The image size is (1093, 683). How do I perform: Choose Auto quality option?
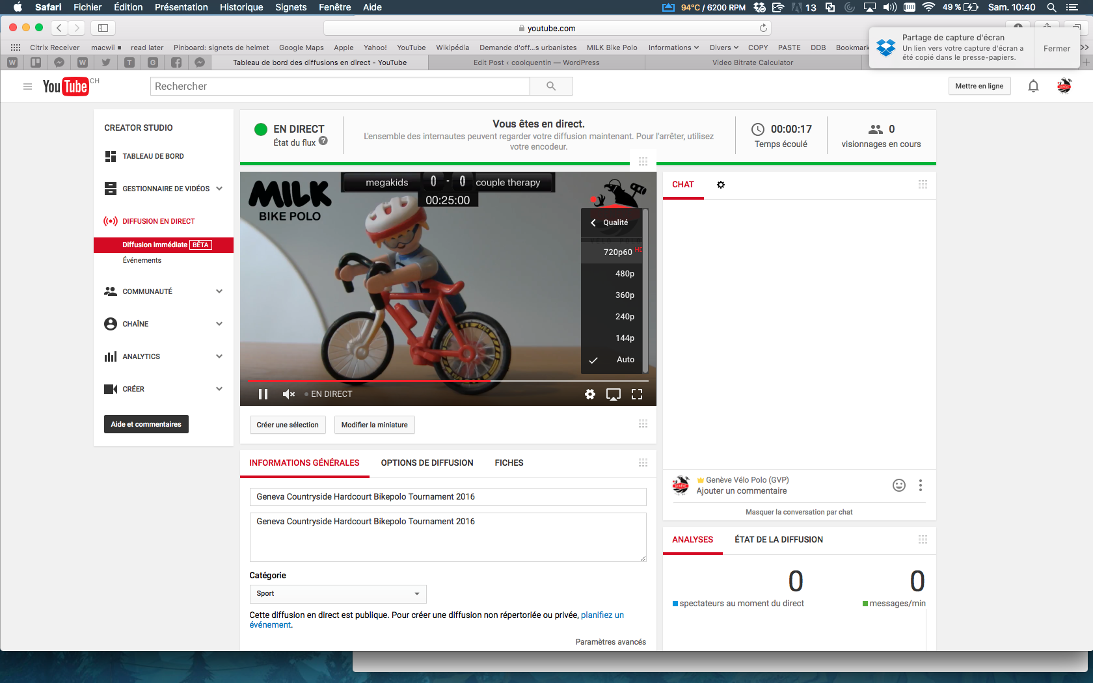(x=625, y=360)
